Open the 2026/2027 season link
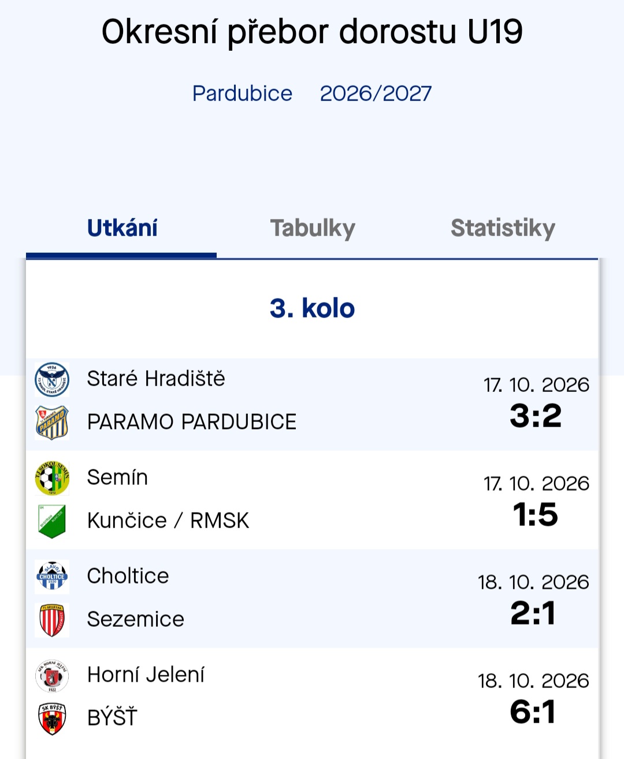 (x=376, y=94)
